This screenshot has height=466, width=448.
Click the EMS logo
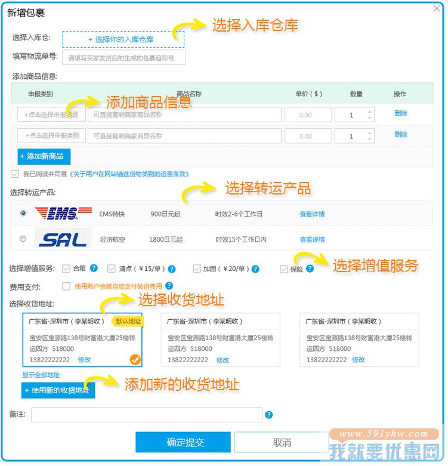click(63, 213)
